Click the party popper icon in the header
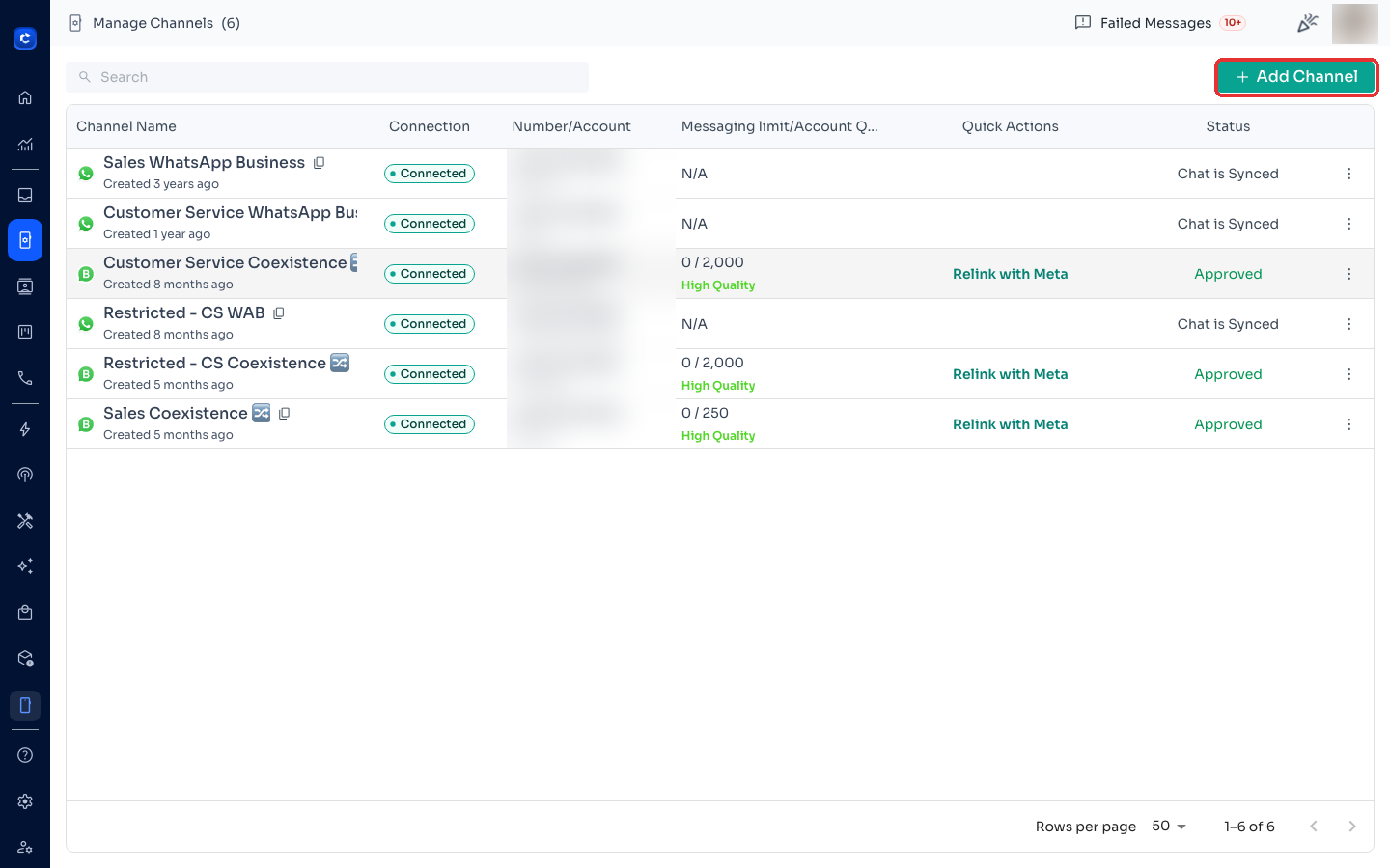 click(x=1307, y=22)
